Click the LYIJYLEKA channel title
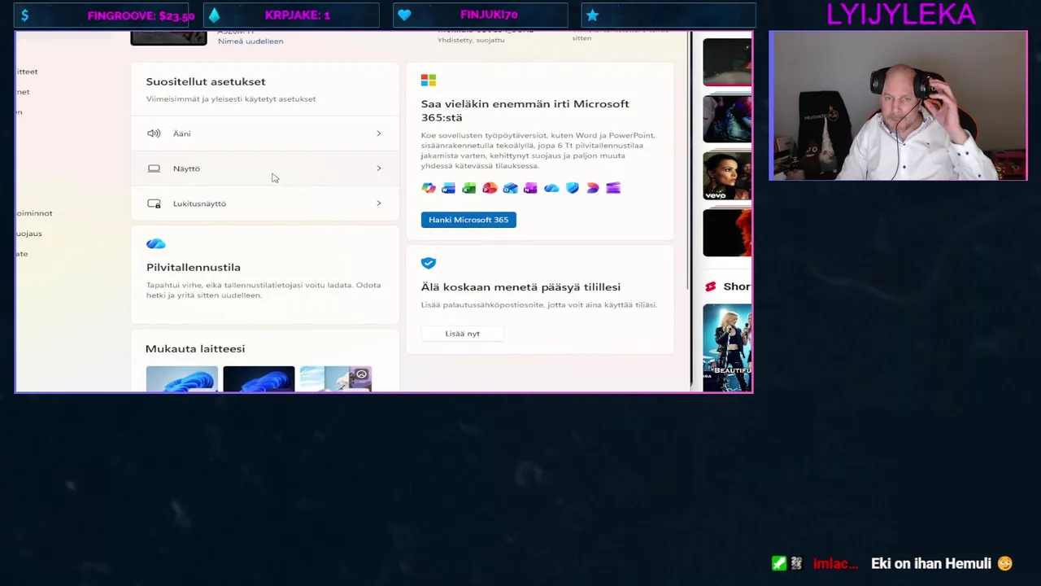The width and height of the screenshot is (1041, 586). pyautogui.click(x=901, y=14)
